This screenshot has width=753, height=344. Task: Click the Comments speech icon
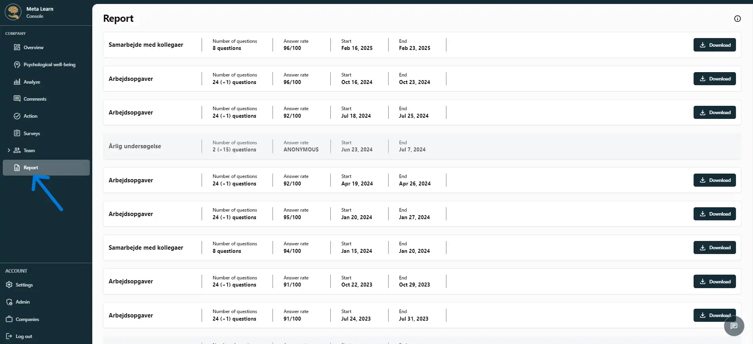pos(17,99)
